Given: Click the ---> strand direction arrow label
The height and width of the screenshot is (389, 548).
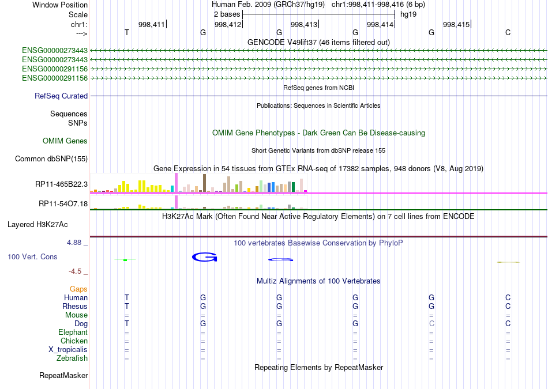Looking at the screenshot, I should (82, 33).
